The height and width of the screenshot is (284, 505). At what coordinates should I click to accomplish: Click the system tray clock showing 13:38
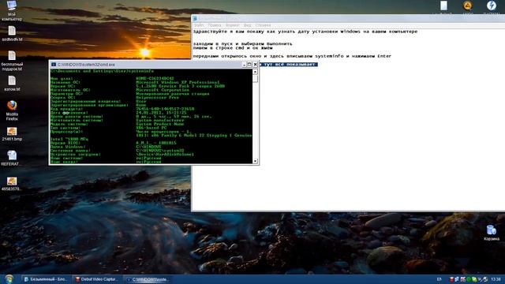click(496, 279)
